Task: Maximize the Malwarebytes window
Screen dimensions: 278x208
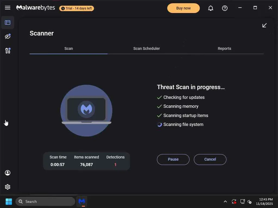Action: click(255, 8)
